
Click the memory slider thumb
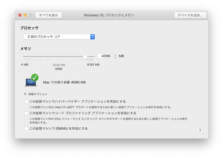click(85, 57)
